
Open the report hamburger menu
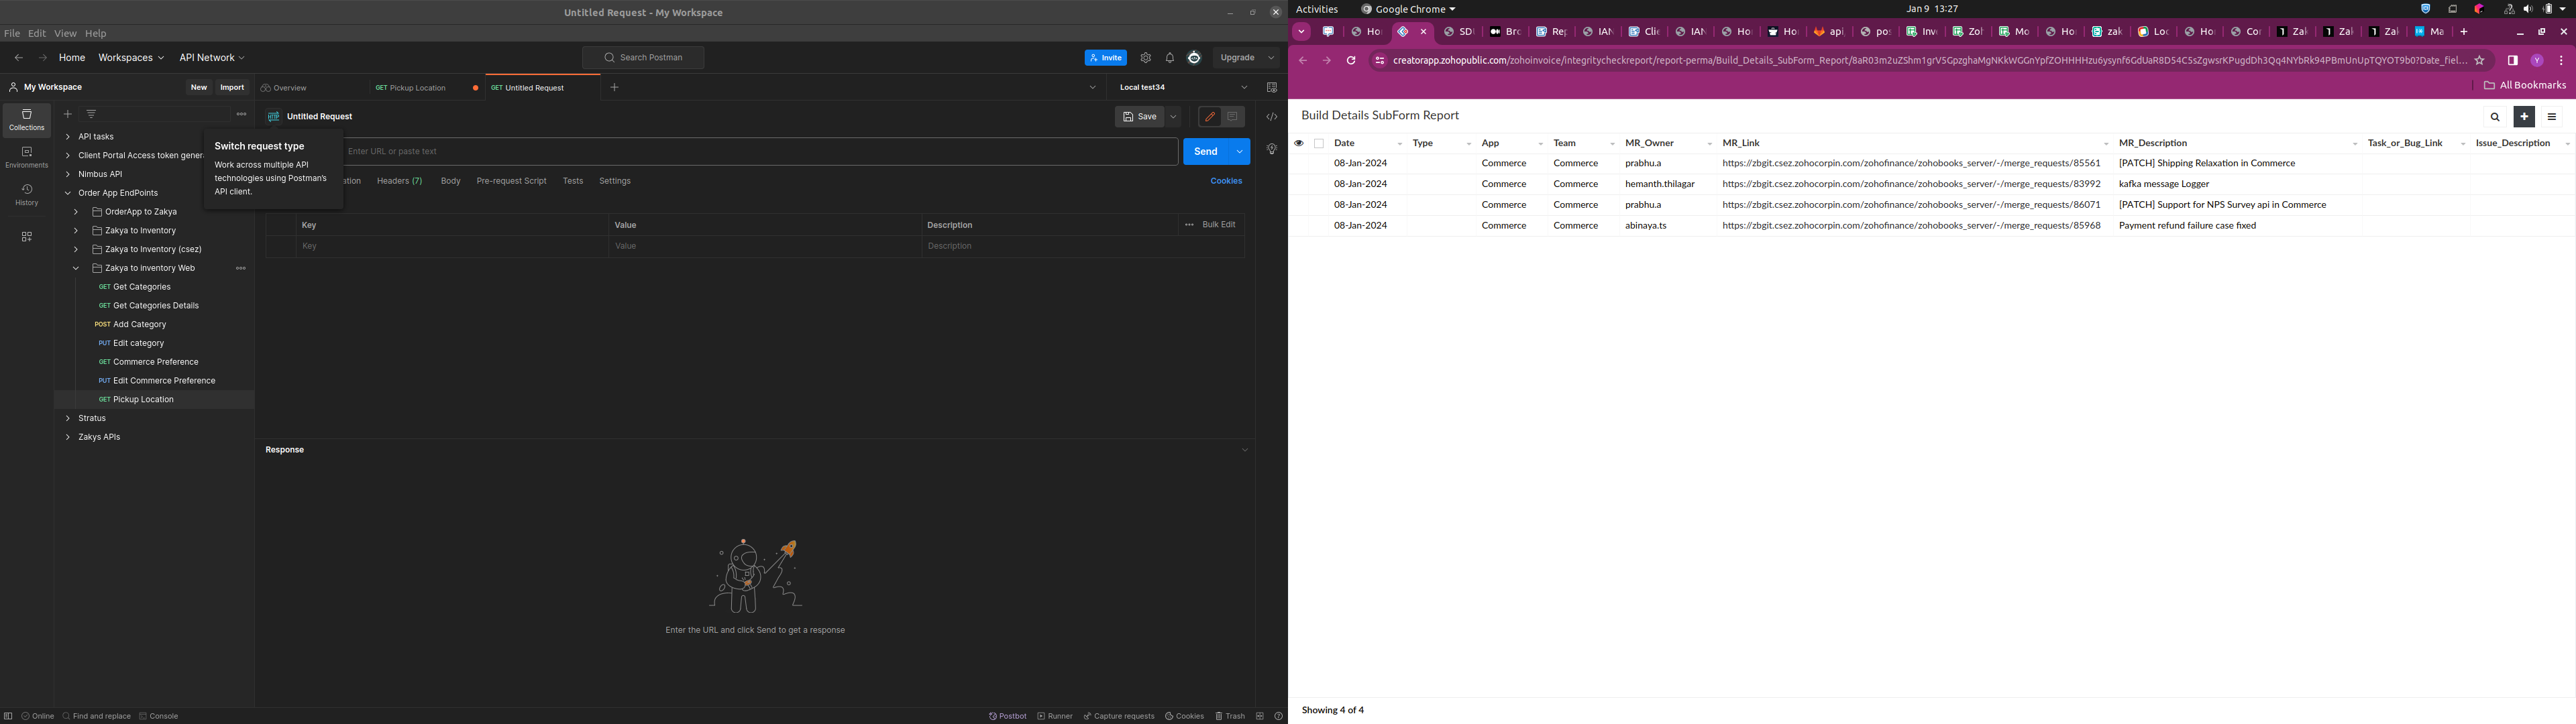point(2551,117)
